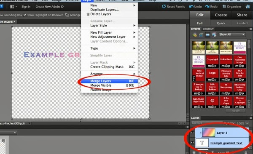The width and height of the screenshot is (253, 154).
Task: Click the Layers panel options menu icon
Action: coord(250,118)
